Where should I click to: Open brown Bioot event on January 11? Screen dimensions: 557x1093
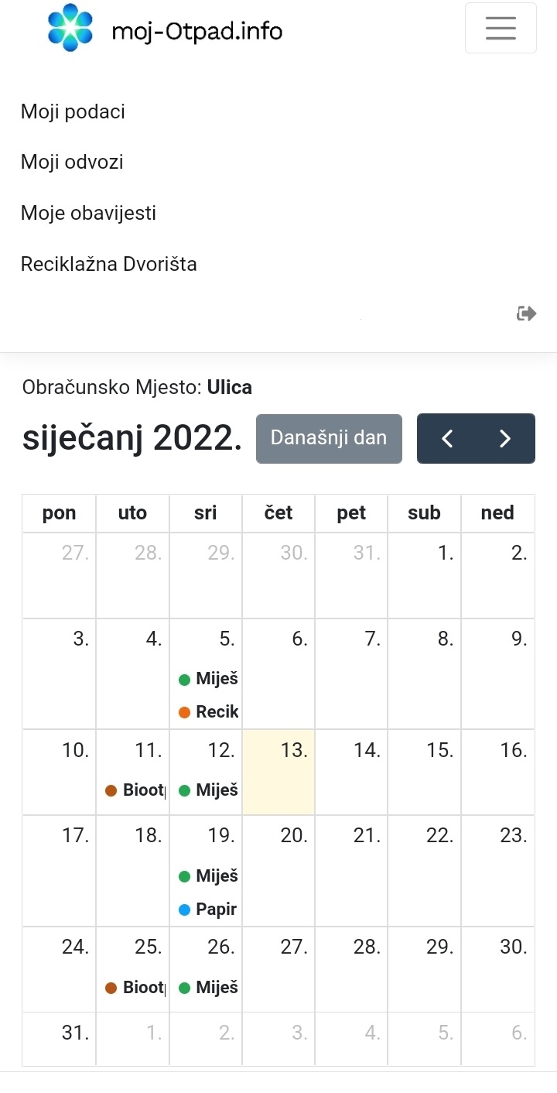(135, 790)
